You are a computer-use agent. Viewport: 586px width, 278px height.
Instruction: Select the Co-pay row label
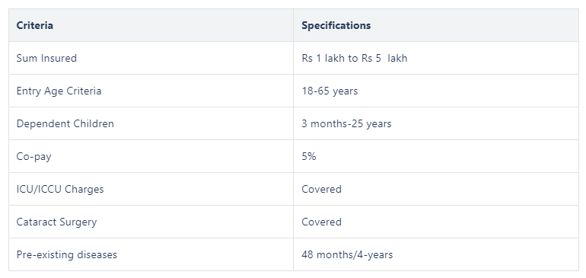pyautogui.click(x=33, y=156)
